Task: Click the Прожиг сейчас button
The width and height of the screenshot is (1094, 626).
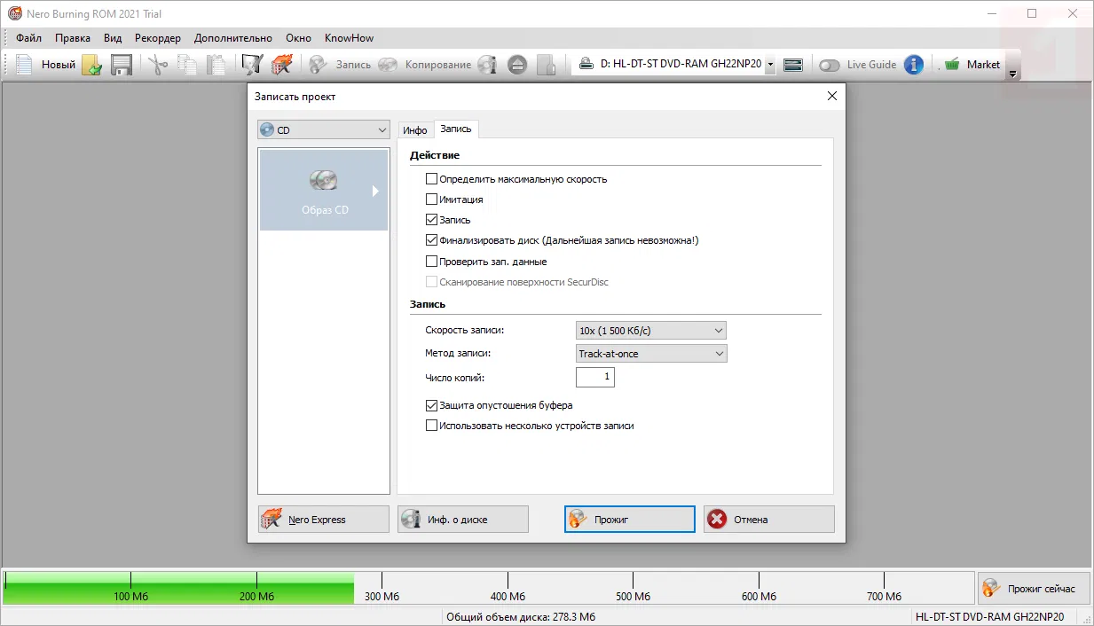Action: pos(1034,589)
